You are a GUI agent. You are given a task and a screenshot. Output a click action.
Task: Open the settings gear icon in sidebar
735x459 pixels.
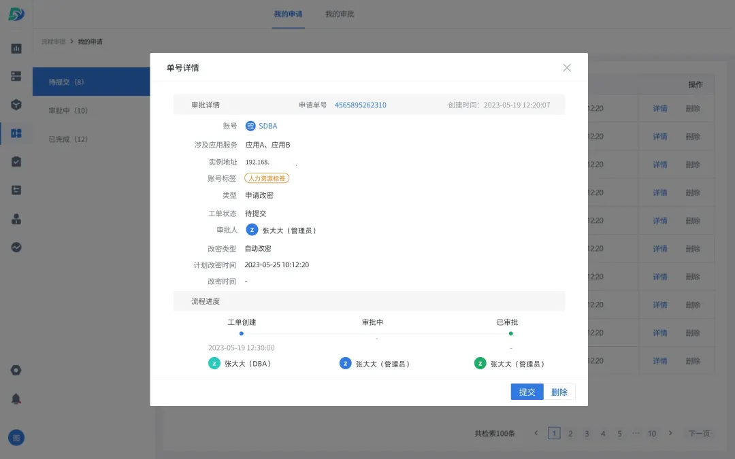pos(16,370)
